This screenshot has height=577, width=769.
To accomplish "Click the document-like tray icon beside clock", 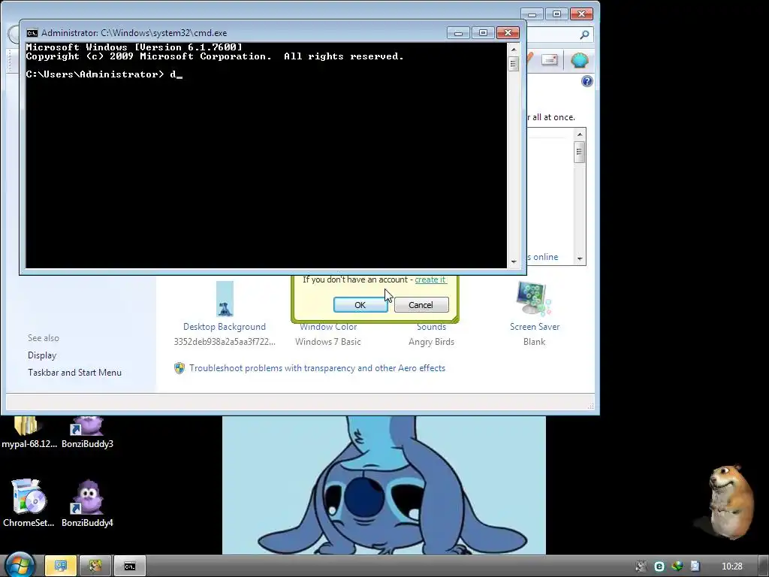I will (695, 566).
